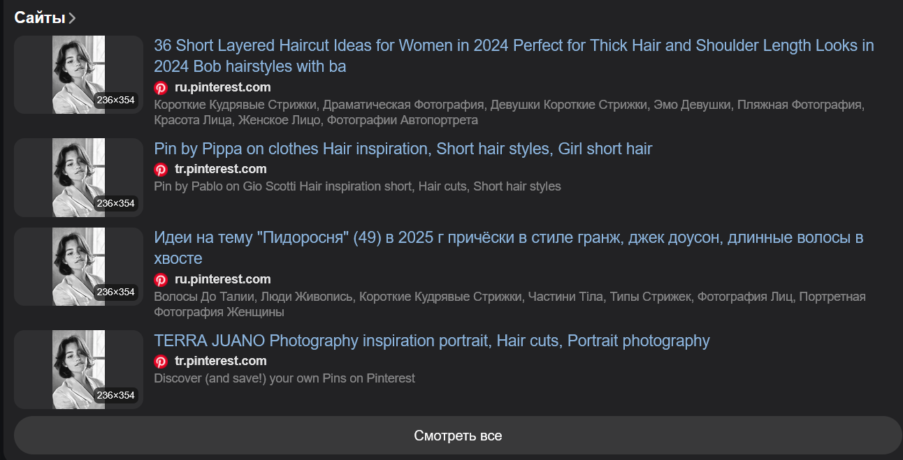Click Pinterest icon beside first ru.pinterest.com result
The height and width of the screenshot is (460, 903).
pos(161,87)
